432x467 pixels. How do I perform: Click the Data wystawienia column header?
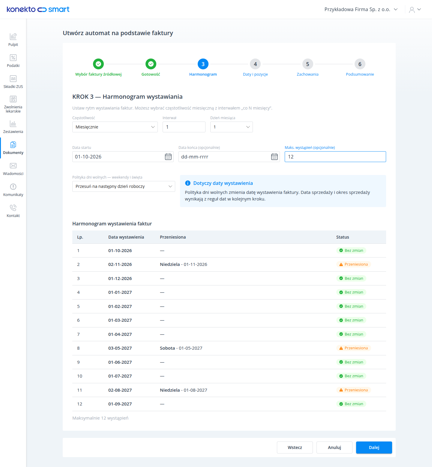coord(126,237)
